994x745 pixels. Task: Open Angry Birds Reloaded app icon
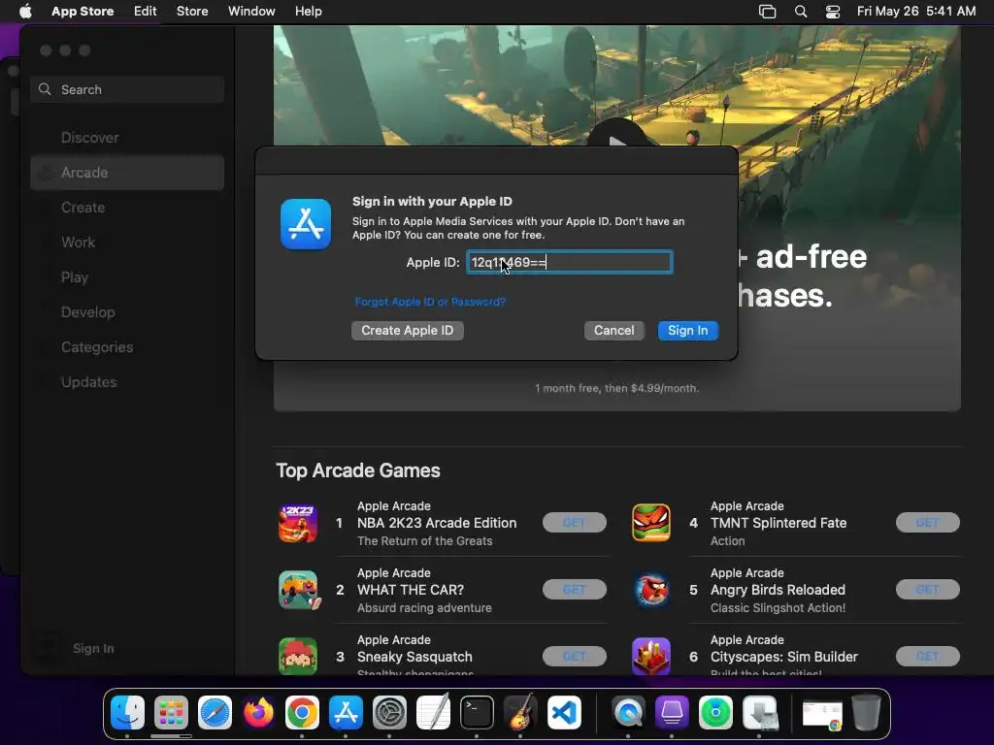tap(651, 590)
